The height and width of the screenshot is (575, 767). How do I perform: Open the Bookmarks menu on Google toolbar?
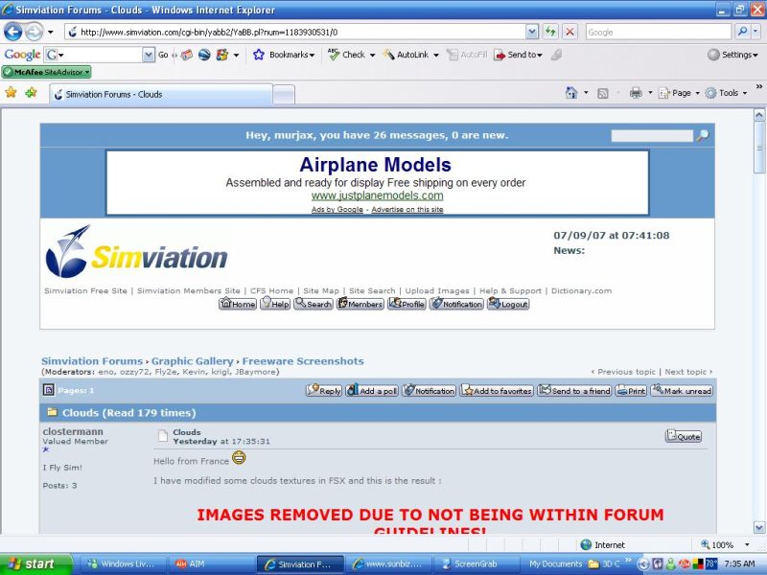point(284,55)
